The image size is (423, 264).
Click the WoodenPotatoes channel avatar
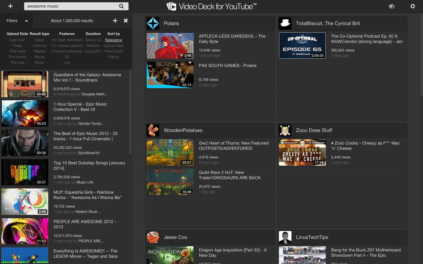click(153, 130)
